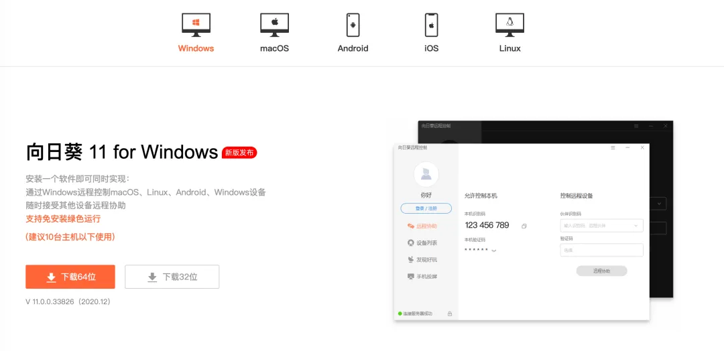Click the green connection status indicator

pyautogui.click(x=400, y=313)
